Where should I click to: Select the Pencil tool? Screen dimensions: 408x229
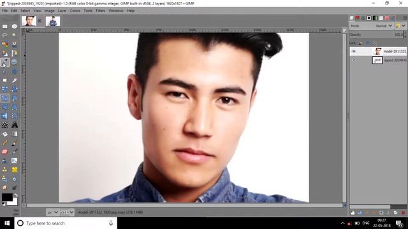[x=4, y=142]
